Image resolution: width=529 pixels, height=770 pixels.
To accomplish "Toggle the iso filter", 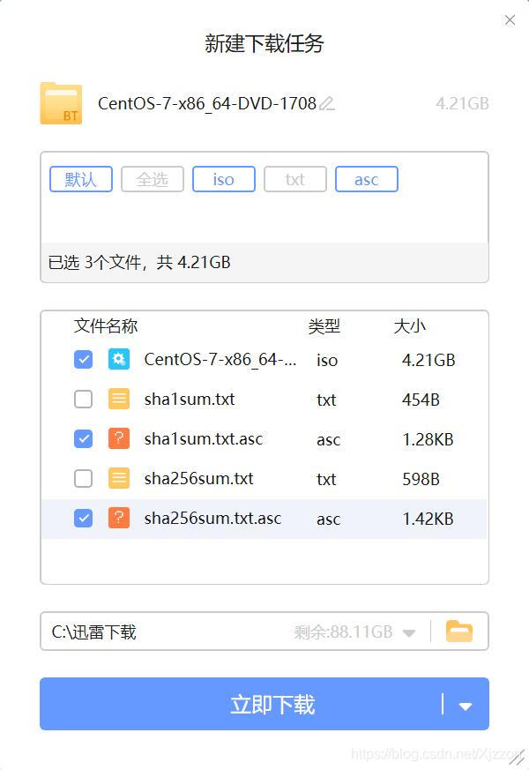I will point(224,179).
